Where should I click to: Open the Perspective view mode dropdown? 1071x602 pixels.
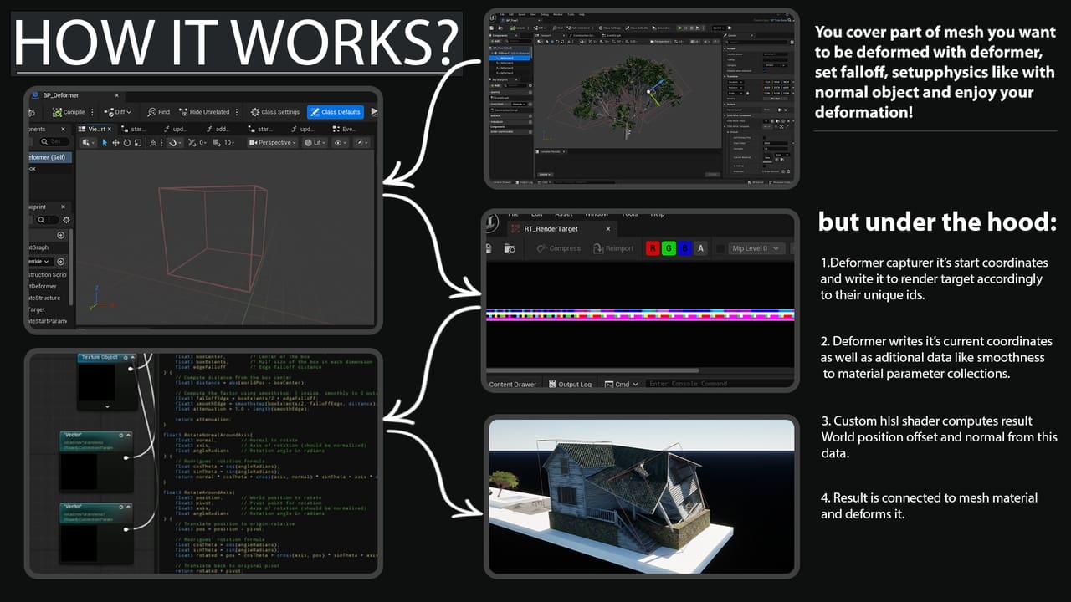273,143
